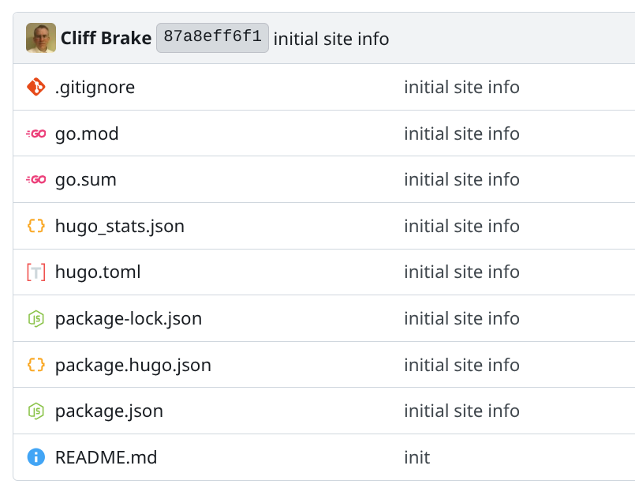Screen dimensions: 635x488
Task: Click the git icon beside .gitignore
Action: [36, 87]
